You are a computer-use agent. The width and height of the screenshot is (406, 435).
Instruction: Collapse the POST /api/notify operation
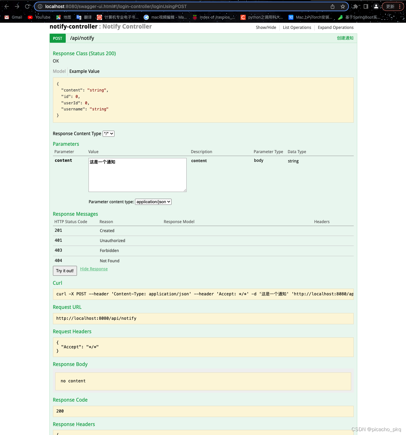click(58, 38)
